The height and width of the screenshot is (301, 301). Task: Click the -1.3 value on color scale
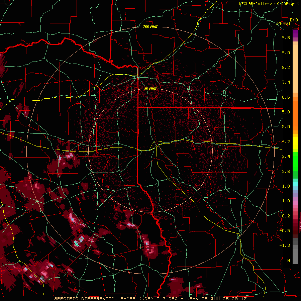tap(285, 245)
